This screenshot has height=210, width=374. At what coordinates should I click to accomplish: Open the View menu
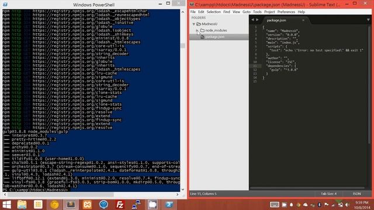pos(236,12)
